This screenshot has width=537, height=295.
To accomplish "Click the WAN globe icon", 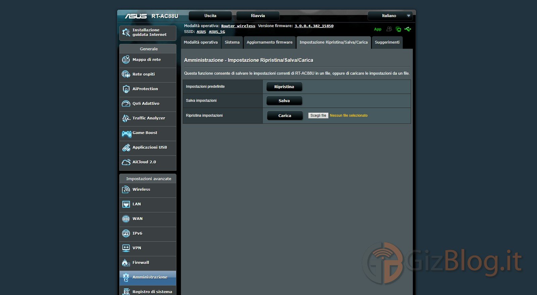I will (126, 219).
